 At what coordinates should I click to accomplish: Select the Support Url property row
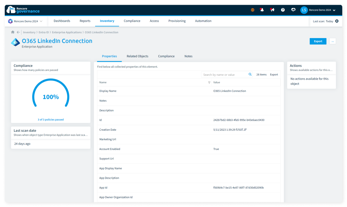point(189,159)
